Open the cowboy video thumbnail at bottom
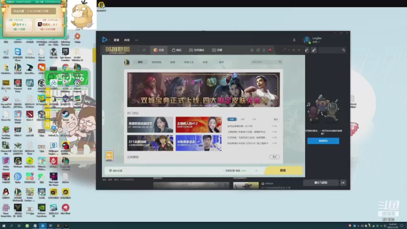 tap(246, 185)
